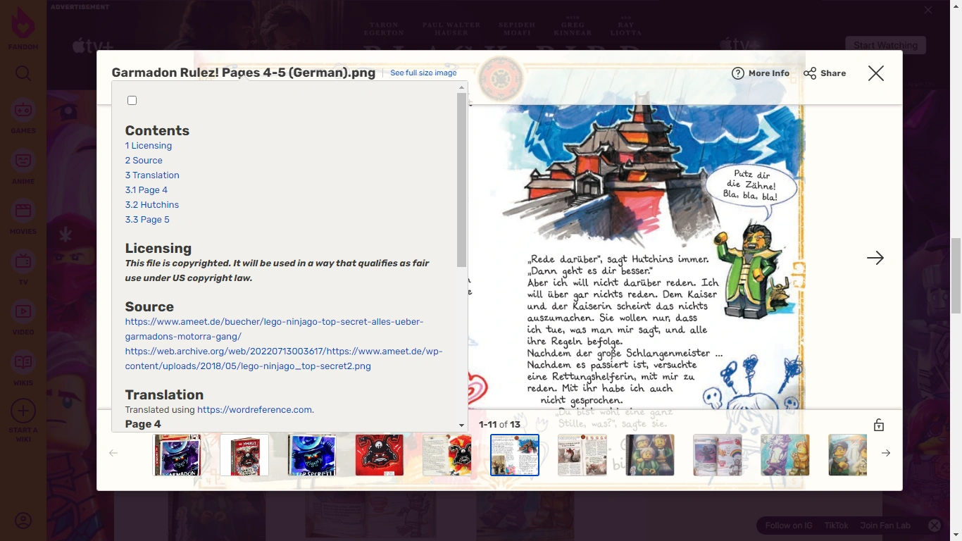Image resolution: width=962 pixels, height=541 pixels.
Task: Open the search magnifier in sidebar
Action: click(x=23, y=73)
